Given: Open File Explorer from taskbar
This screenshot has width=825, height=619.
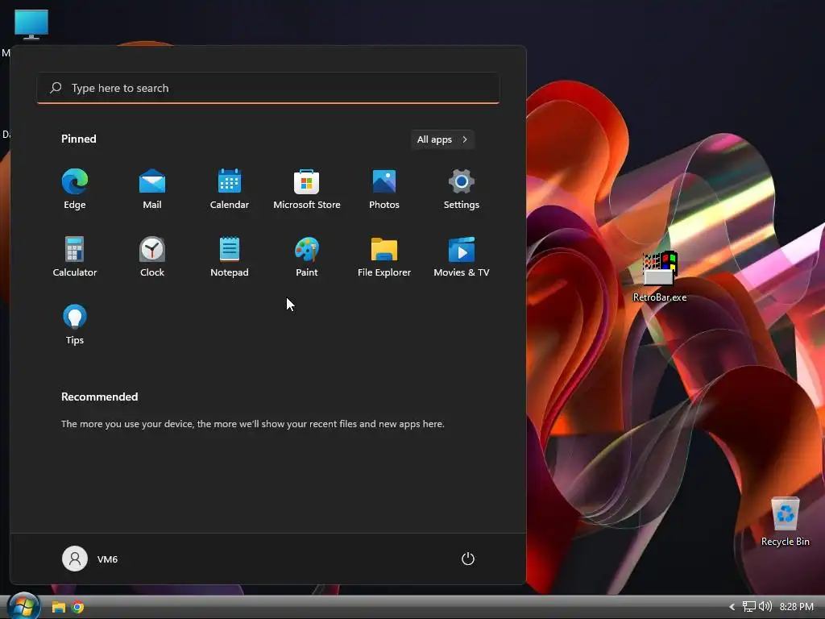Looking at the screenshot, I should point(58,608).
